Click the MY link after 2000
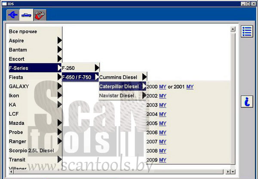Viewport: 258px width, 179px height. pos(163,87)
